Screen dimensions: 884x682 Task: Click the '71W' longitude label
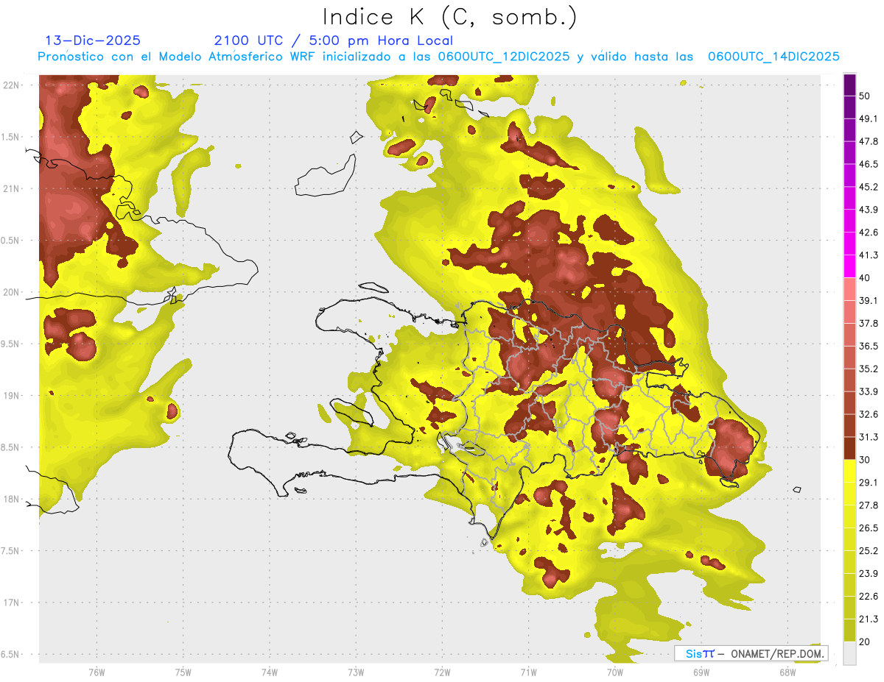[528, 672]
